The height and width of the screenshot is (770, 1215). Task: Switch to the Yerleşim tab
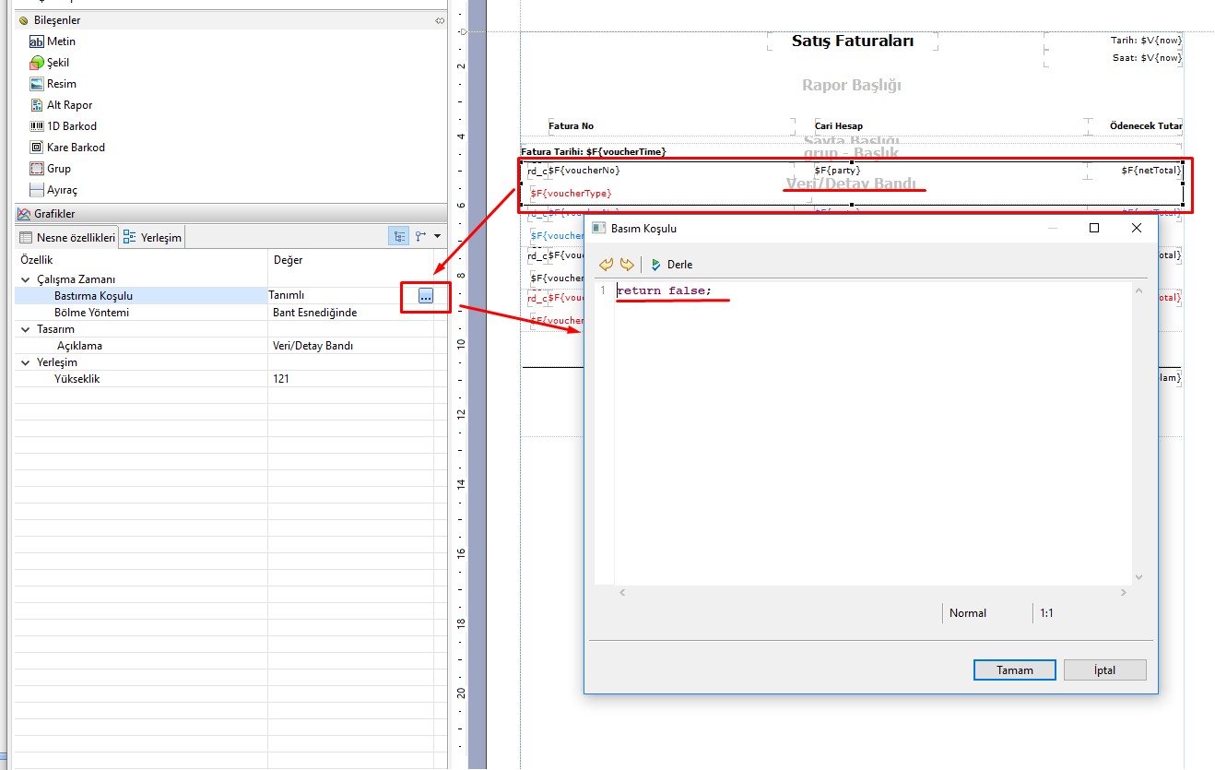[x=153, y=238]
